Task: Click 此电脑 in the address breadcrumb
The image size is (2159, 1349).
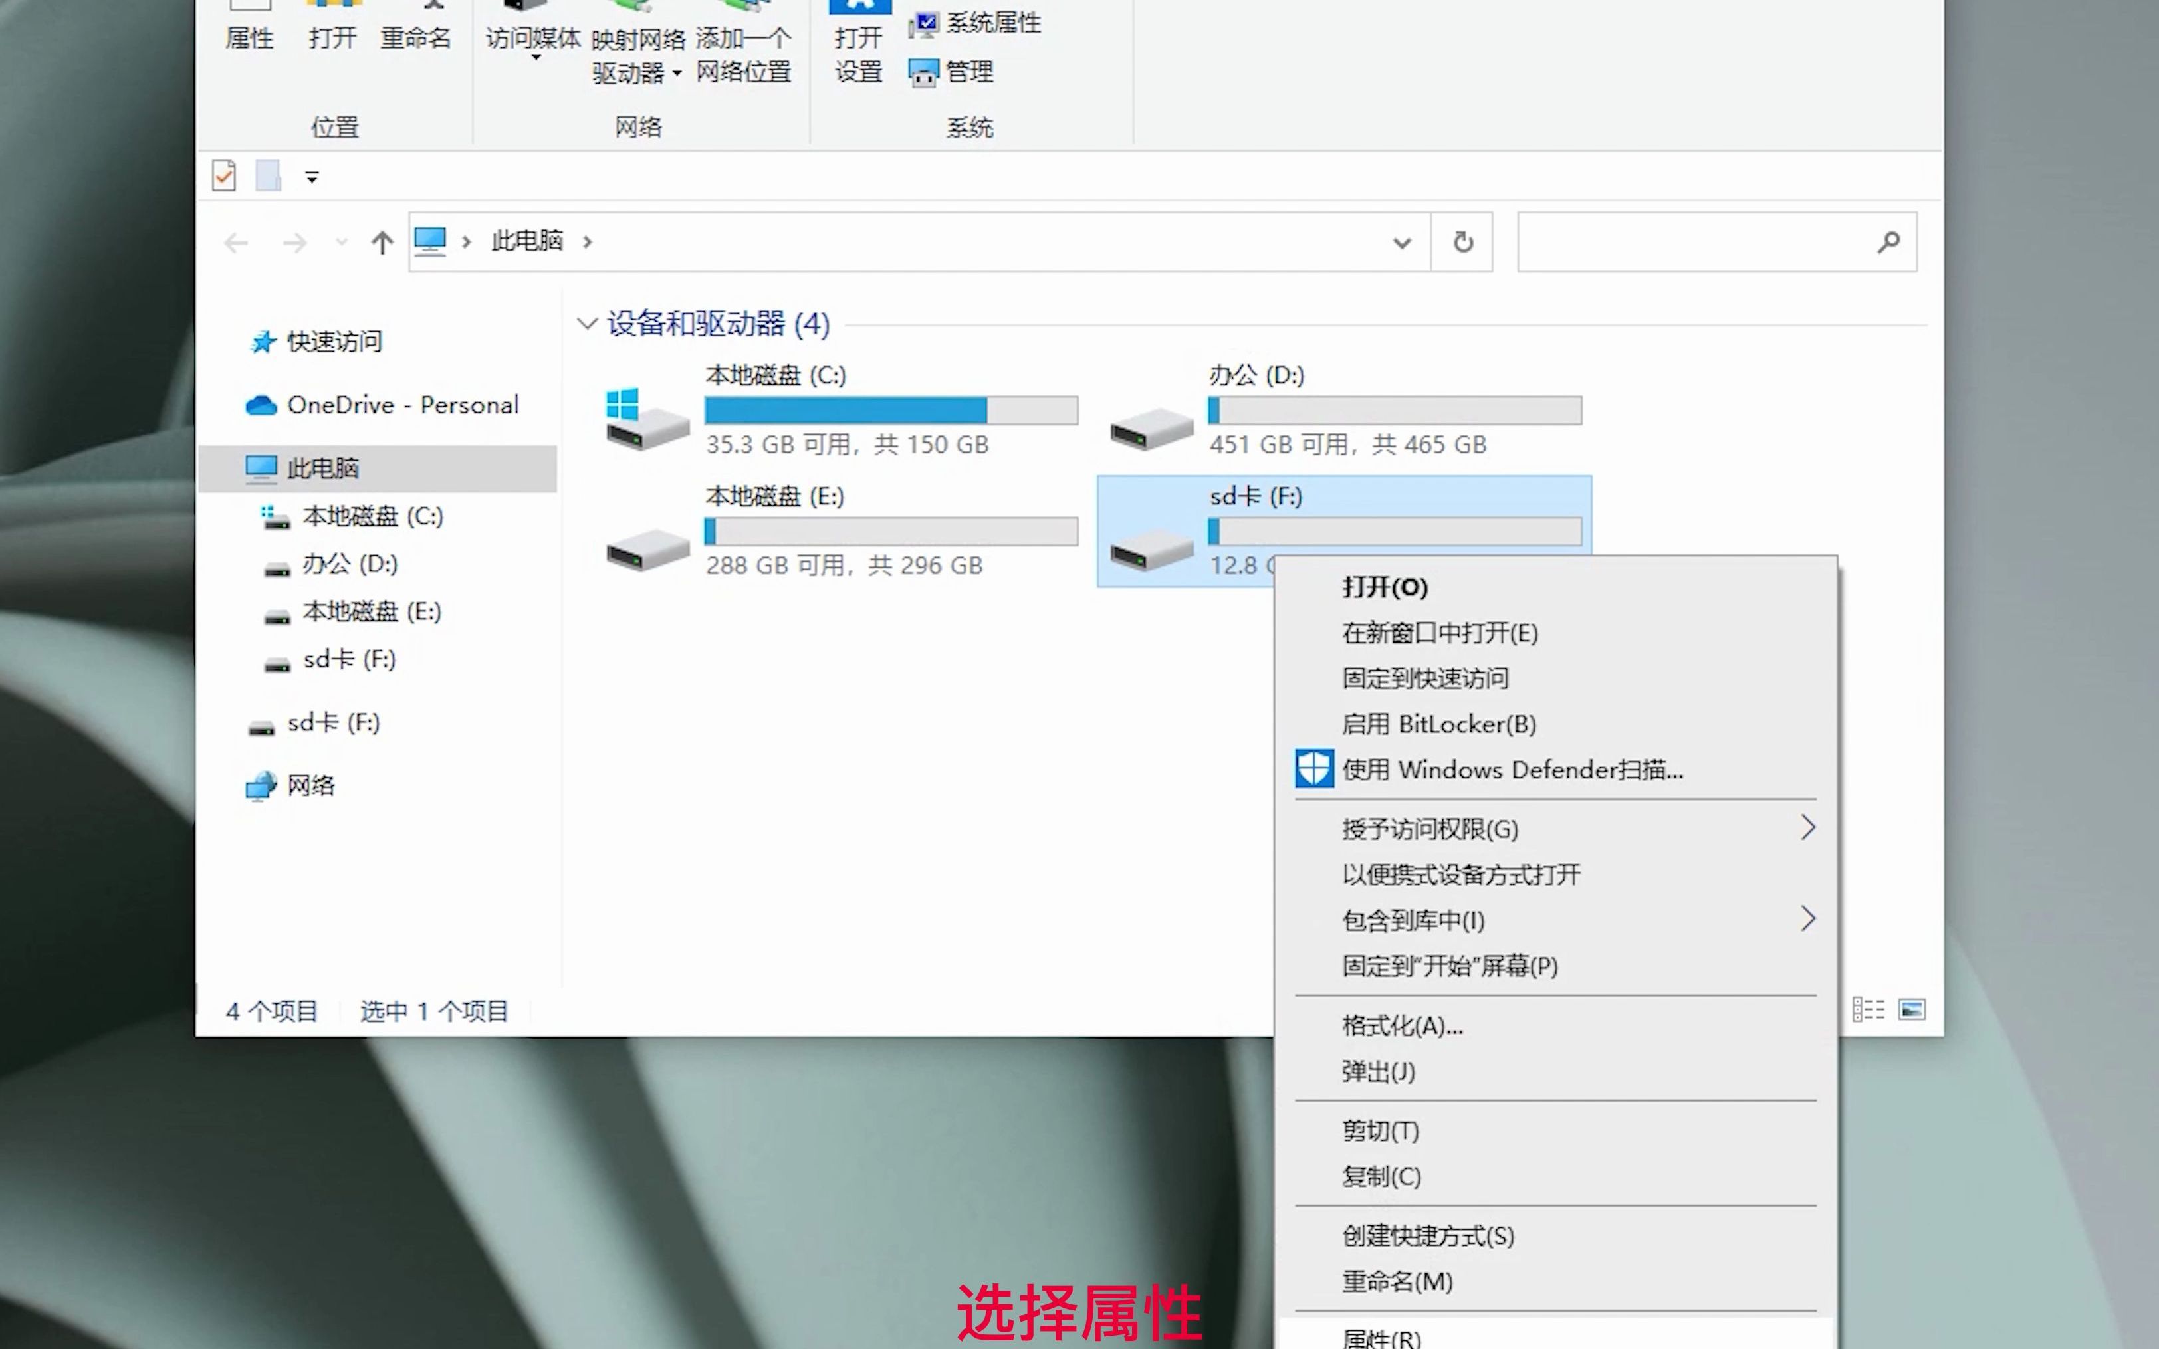Action: click(x=526, y=241)
